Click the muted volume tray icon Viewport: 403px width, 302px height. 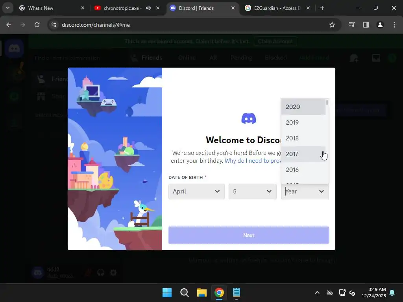pyautogui.click(x=352, y=293)
